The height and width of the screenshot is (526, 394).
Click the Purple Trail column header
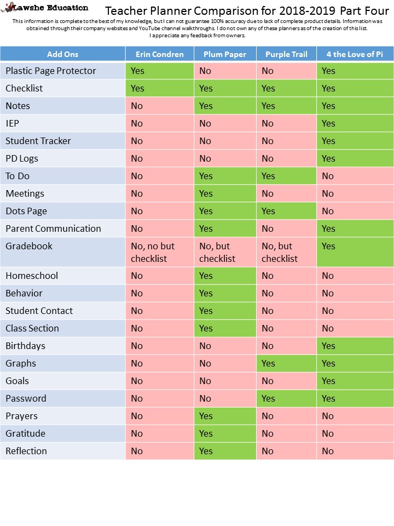[x=286, y=54]
